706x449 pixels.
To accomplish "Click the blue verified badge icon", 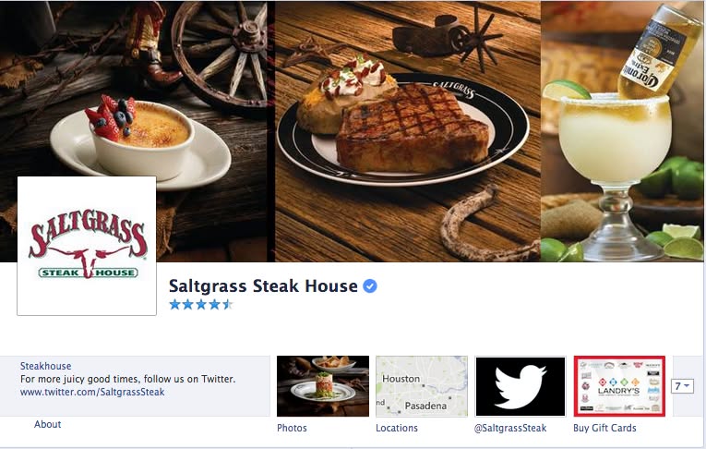I will [x=370, y=285].
